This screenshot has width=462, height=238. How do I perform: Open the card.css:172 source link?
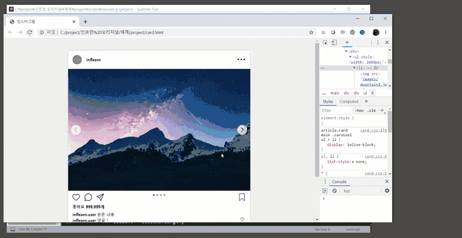373,130
